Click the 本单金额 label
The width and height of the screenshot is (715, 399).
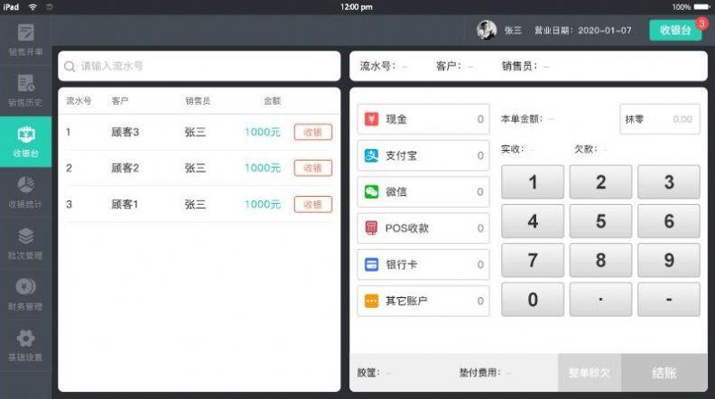[x=522, y=119]
